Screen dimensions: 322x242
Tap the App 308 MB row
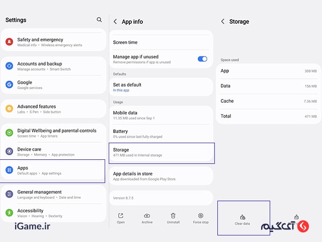pos(269,71)
